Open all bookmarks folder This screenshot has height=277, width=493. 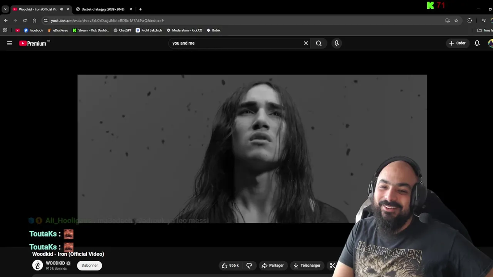(485, 30)
